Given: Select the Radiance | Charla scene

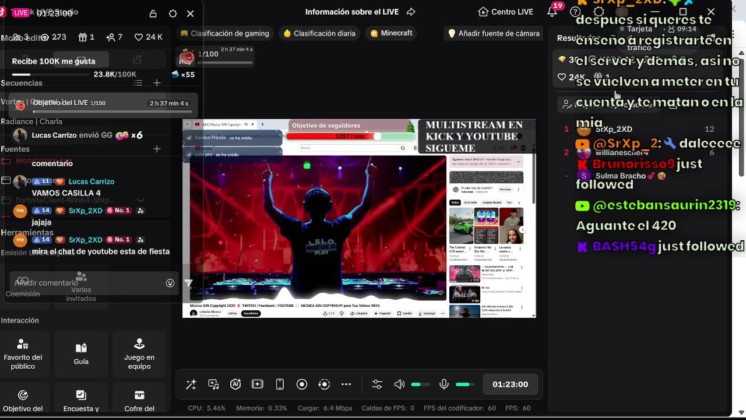Looking at the screenshot, I should [x=31, y=121].
